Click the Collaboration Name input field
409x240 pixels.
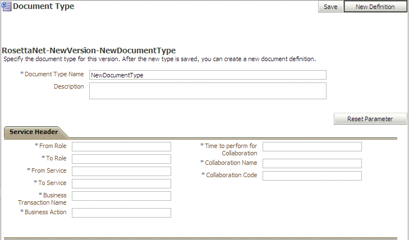[312, 163]
